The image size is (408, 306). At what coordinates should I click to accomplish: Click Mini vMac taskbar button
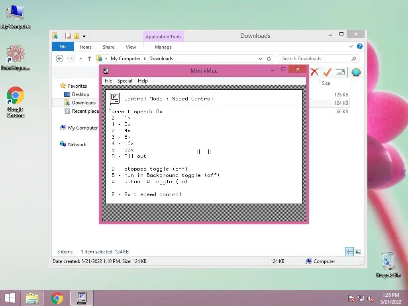[82, 298]
